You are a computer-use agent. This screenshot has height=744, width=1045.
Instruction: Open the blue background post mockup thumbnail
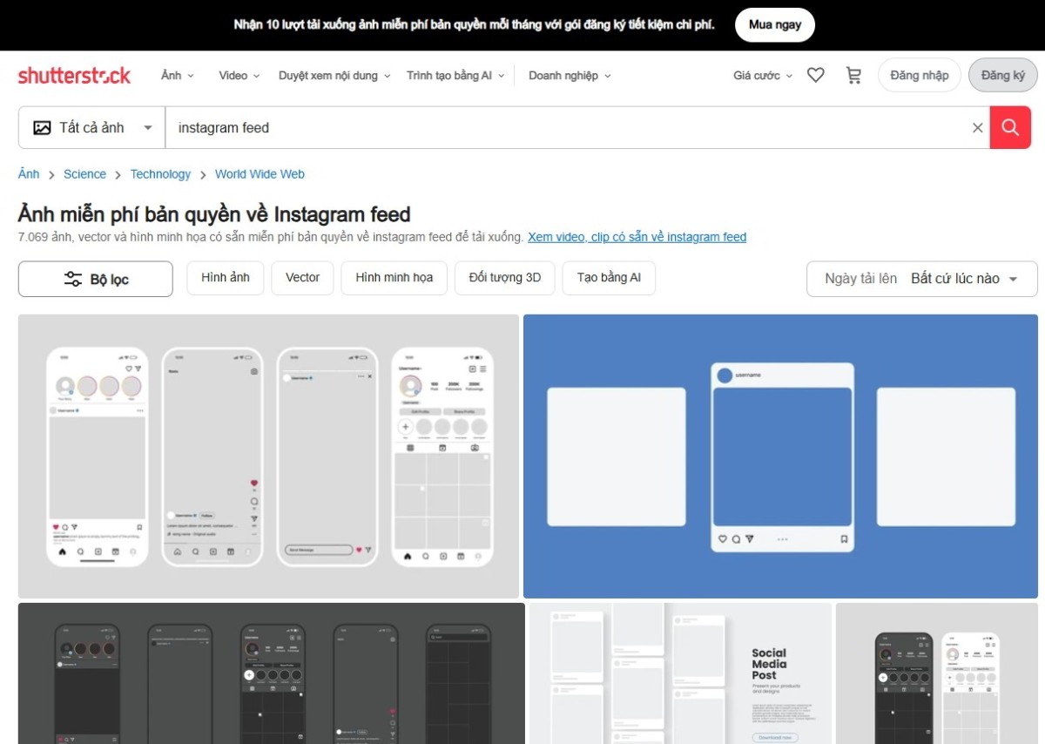pos(780,457)
